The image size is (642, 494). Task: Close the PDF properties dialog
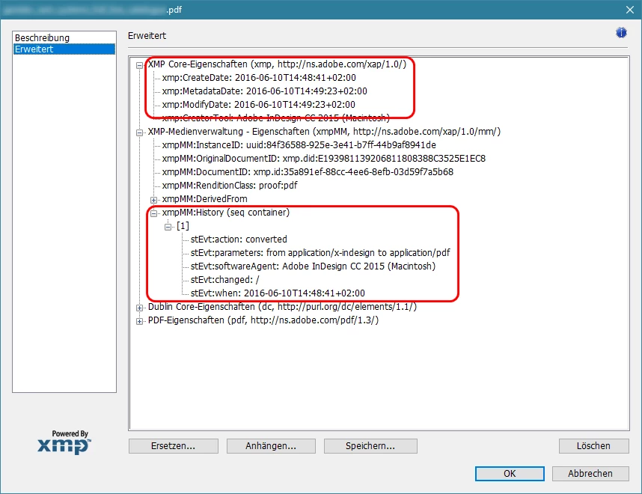point(630,10)
